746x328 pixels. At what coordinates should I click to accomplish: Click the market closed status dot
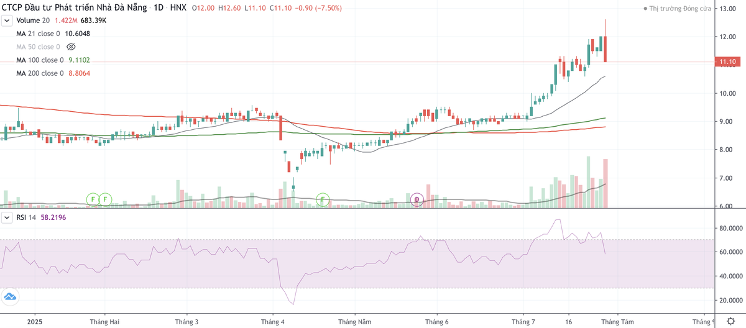tap(644, 9)
